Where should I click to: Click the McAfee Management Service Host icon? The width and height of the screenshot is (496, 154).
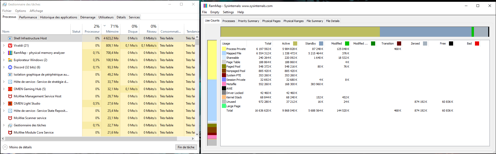pos(10,96)
